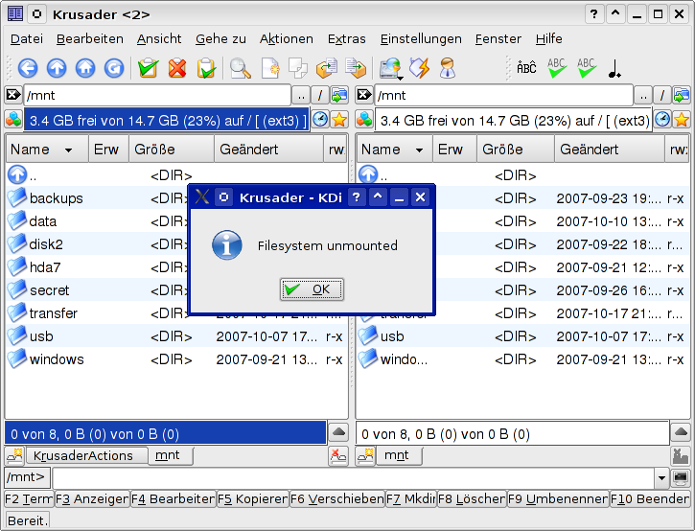The image size is (695, 531).
Task: Expand right panel popup arrow
Action: coord(681,432)
